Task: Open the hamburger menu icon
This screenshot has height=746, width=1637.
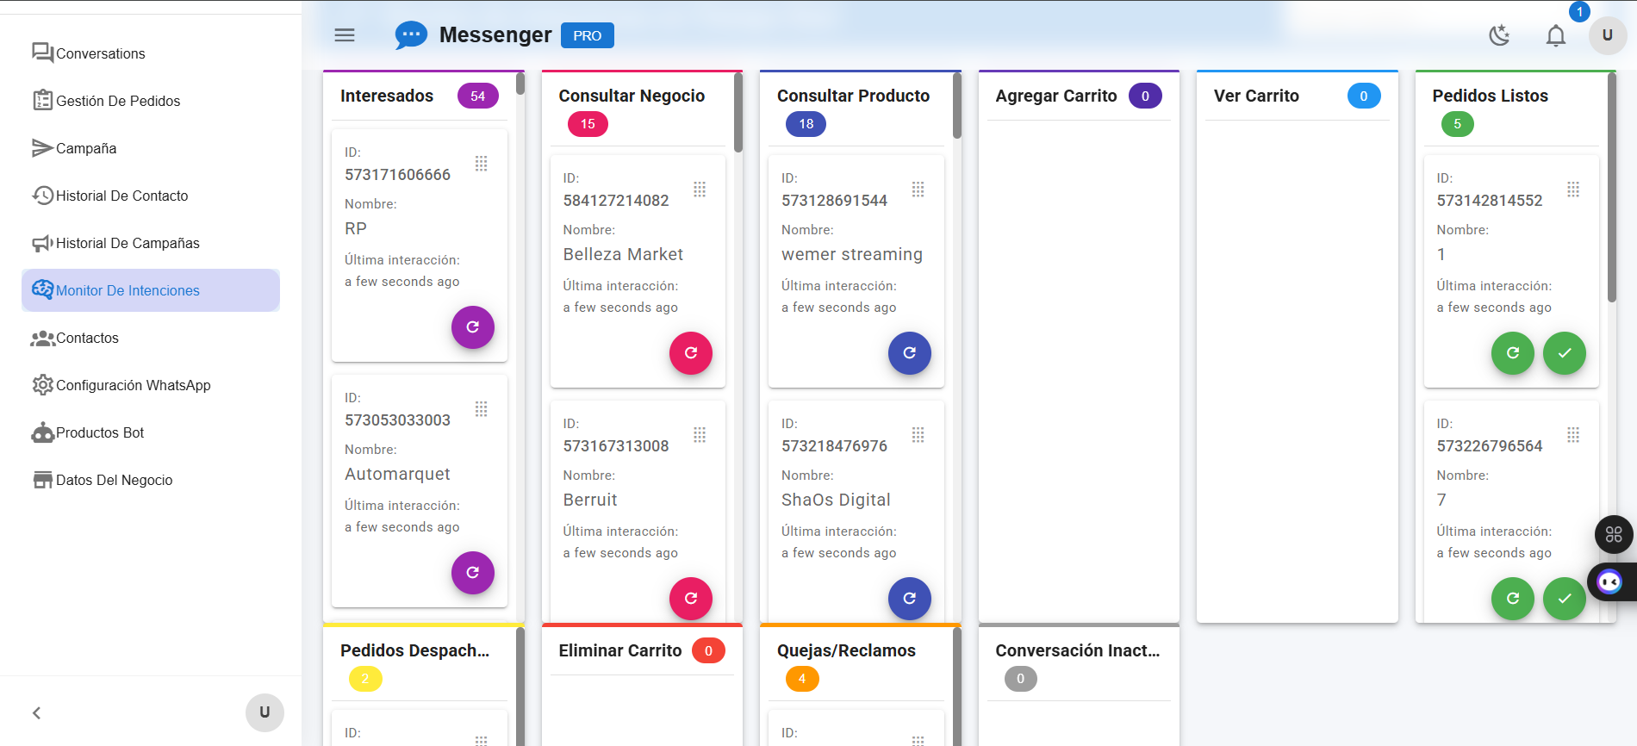Action: 345,35
